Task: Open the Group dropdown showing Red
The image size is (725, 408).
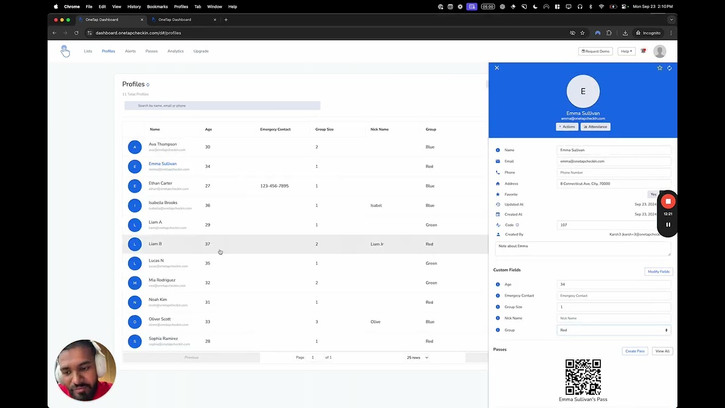Action: pyautogui.click(x=613, y=330)
